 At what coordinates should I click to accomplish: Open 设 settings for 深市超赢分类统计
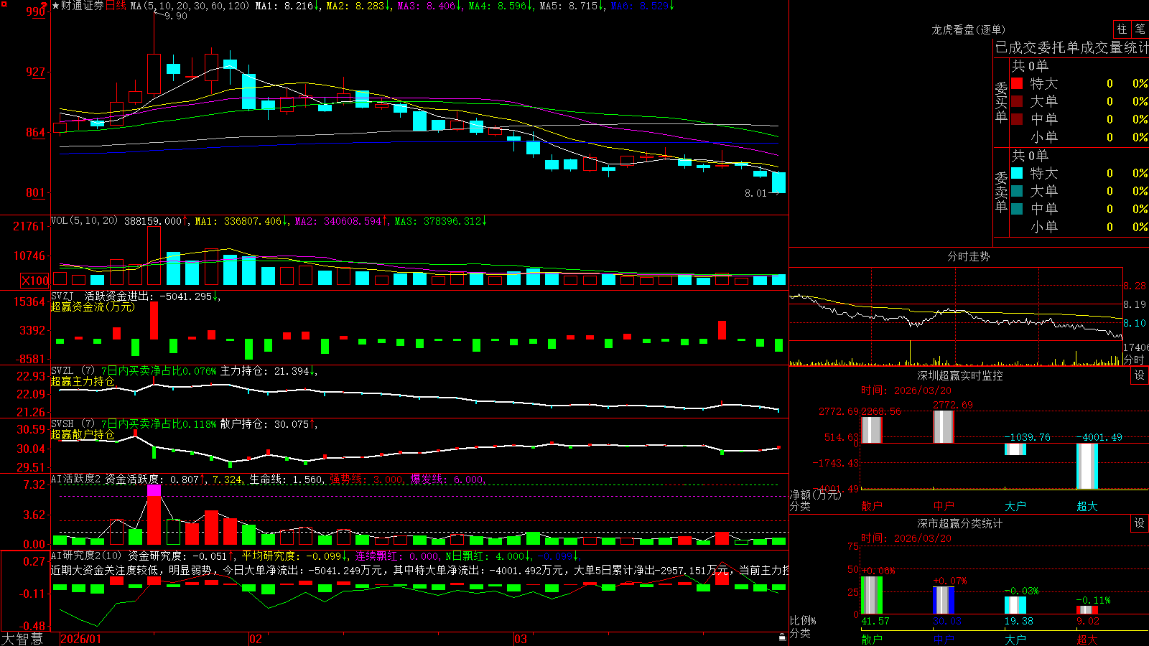coord(1140,523)
